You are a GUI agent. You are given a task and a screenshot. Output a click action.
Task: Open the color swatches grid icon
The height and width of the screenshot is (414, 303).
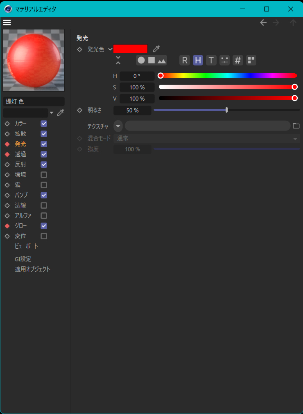251,61
